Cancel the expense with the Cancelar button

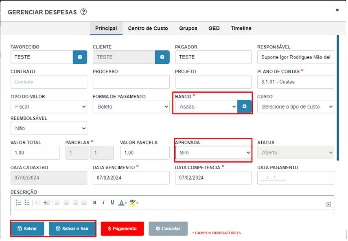click(x=168, y=228)
